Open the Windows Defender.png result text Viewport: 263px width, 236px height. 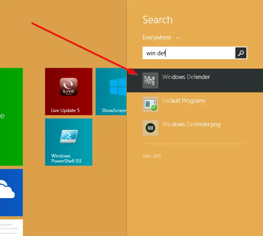pos(191,124)
